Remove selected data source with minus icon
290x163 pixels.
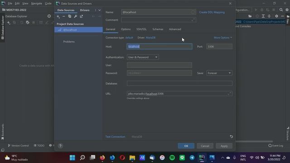tap(64, 16)
